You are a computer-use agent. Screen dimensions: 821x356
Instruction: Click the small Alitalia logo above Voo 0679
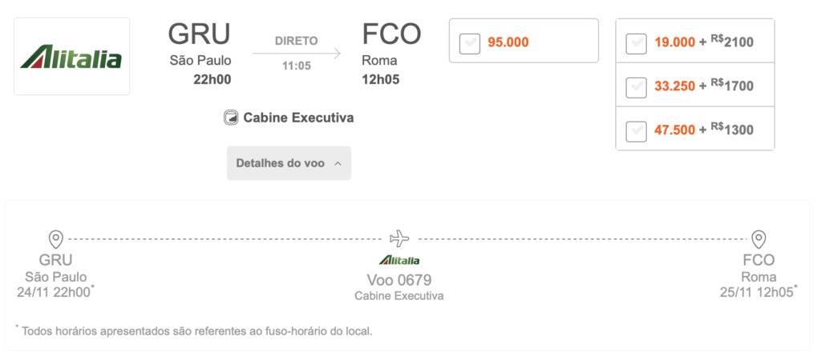(399, 260)
